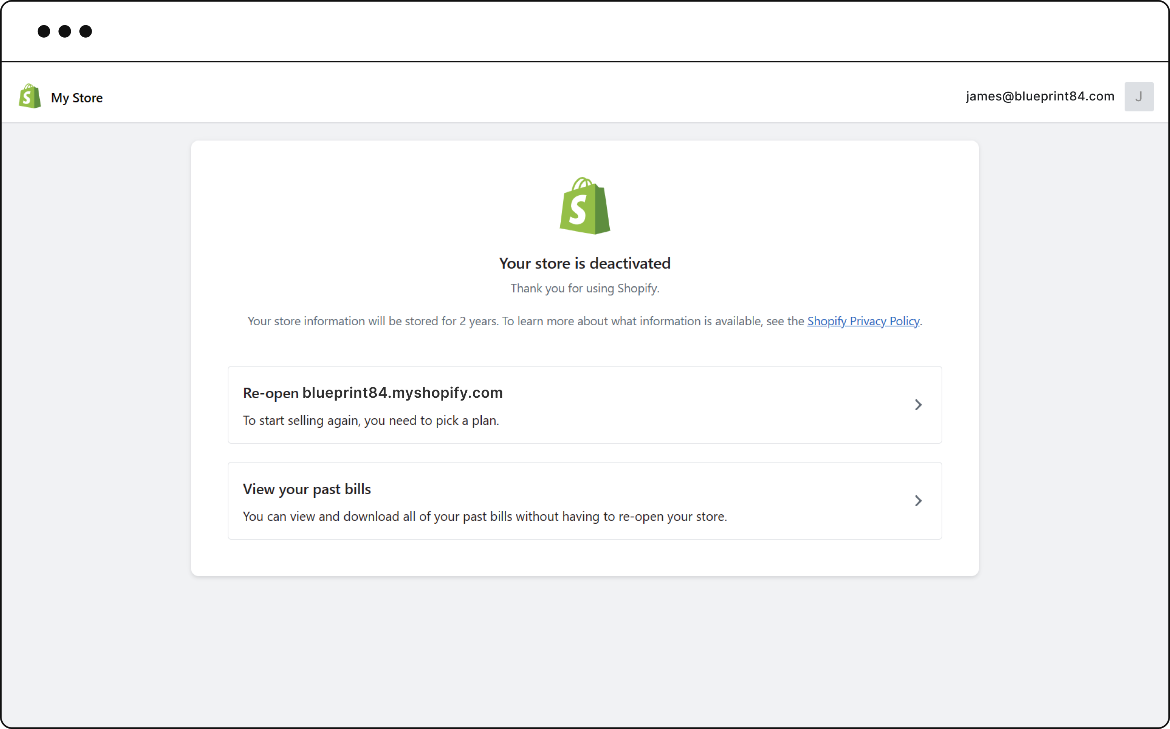The width and height of the screenshot is (1170, 729).
Task: Click the middle window control dot
Action: click(65, 31)
